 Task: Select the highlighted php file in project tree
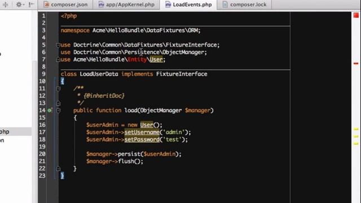click(16, 131)
